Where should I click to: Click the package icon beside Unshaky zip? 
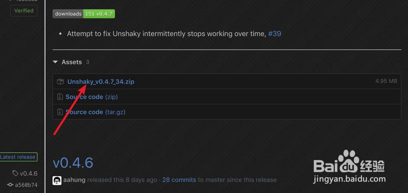pos(60,82)
